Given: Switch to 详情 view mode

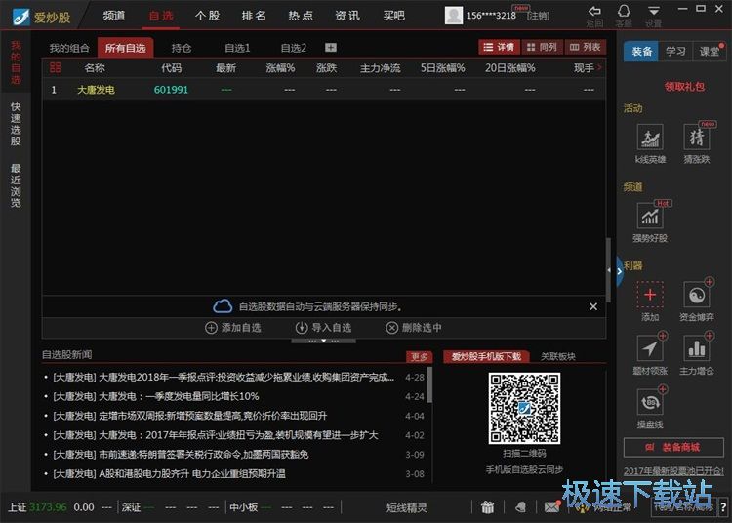Looking at the screenshot, I should tap(499, 47).
